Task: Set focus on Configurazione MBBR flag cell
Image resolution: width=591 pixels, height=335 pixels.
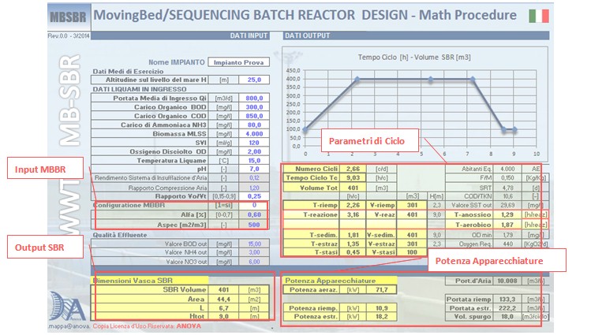Action: click(x=254, y=205)
